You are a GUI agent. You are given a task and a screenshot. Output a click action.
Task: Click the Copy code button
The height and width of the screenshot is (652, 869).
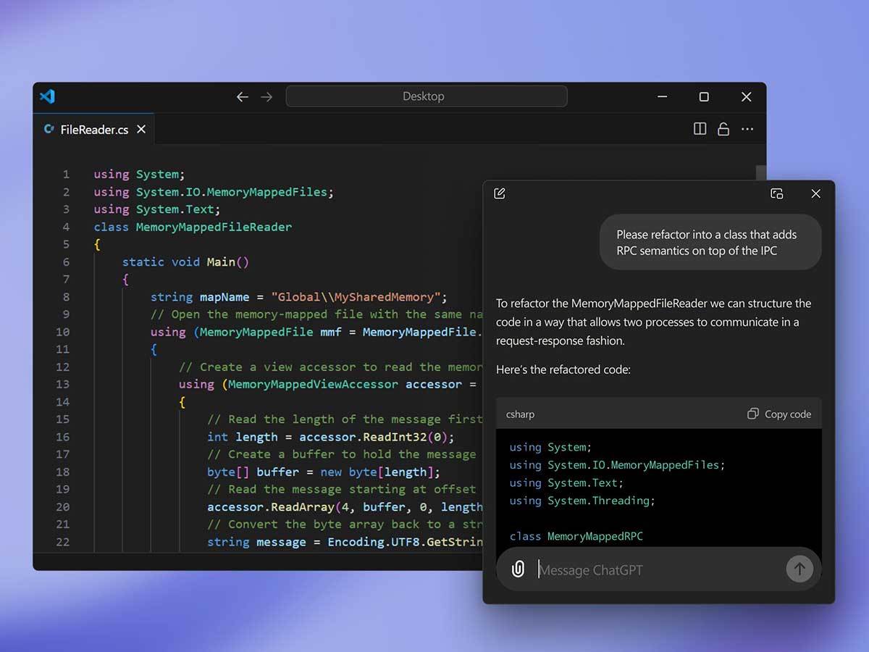tap(779, 414)
